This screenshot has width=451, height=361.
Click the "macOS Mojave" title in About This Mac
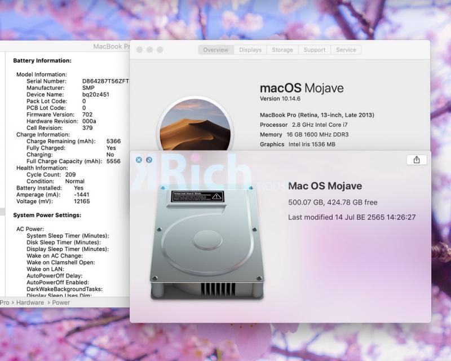point(302,88)
